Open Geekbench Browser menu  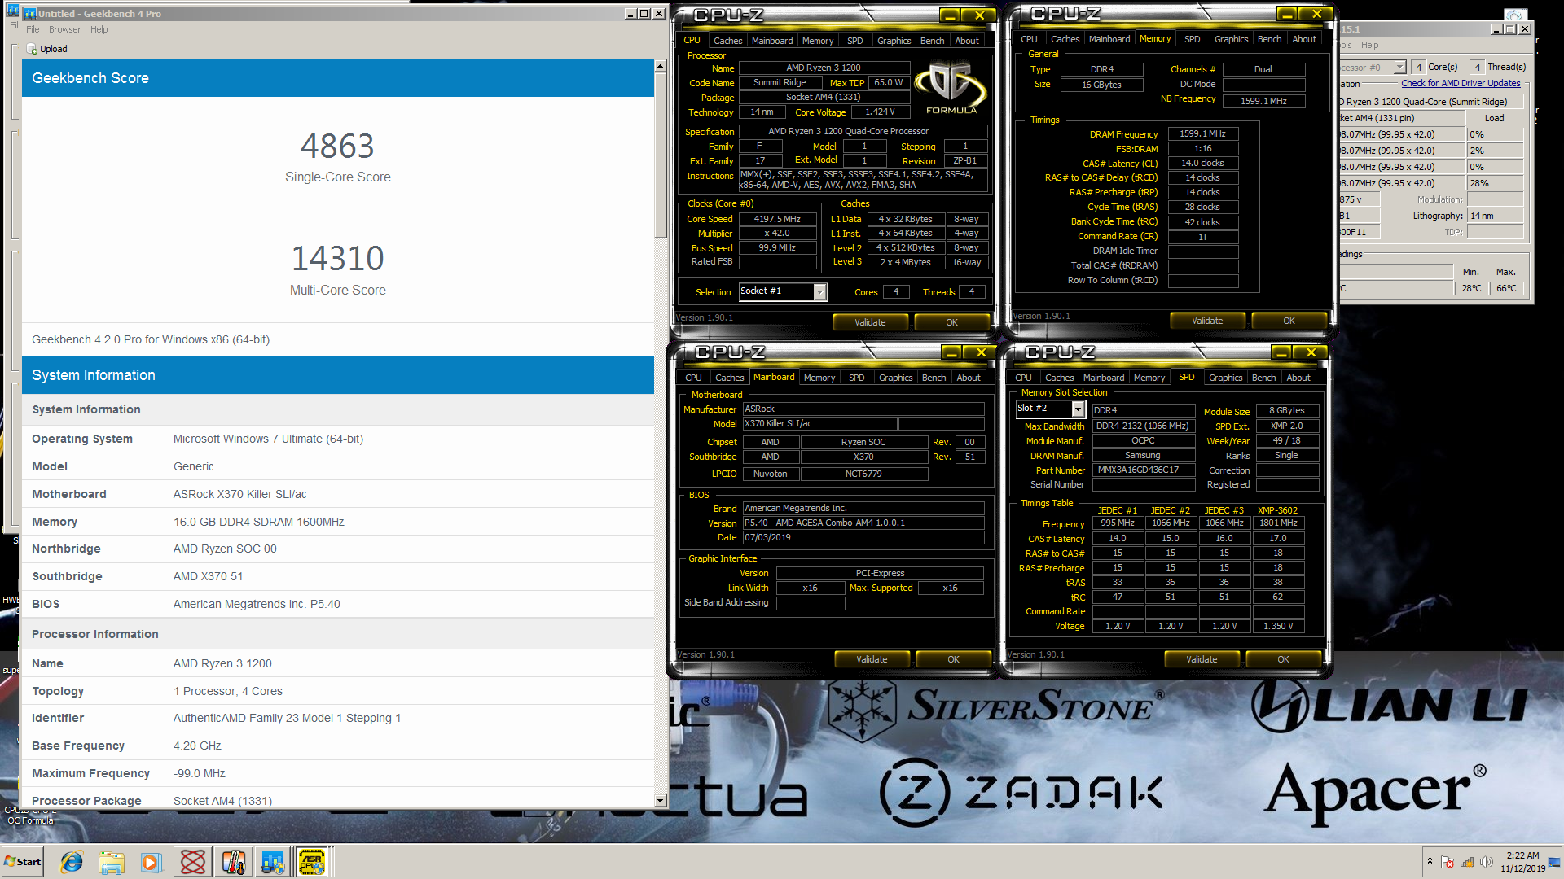coord(64,29)
